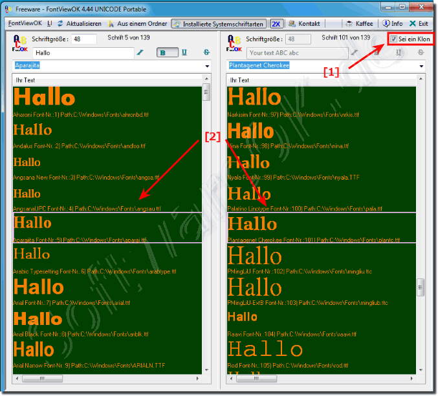The width and height of the screenshot is (438, 396).
Task: Toggle right pane strikethrough button
Action: click(x=421, y=52)
